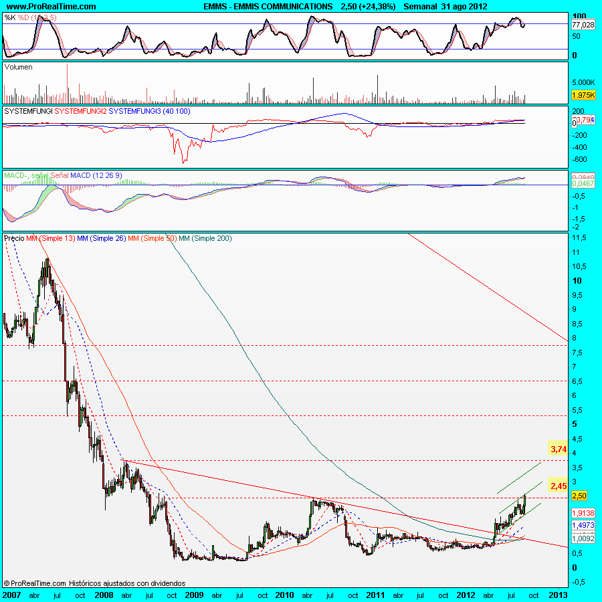Select the Precio price panel label
Viewport: 602px width, 602px height.
click(x=14, y=238)
